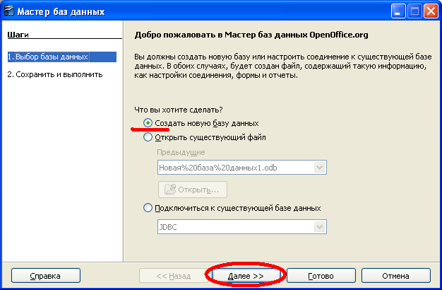The height and width of the screenshot is (290, 442).
Task: Go to step 2 Сохранить и выполнить
Action: (x=55, y=74)
